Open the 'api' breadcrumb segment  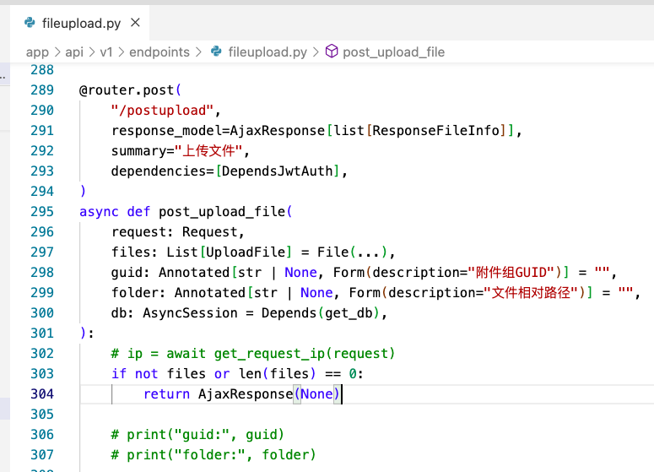pyautogui.click(x=74, y=52)
